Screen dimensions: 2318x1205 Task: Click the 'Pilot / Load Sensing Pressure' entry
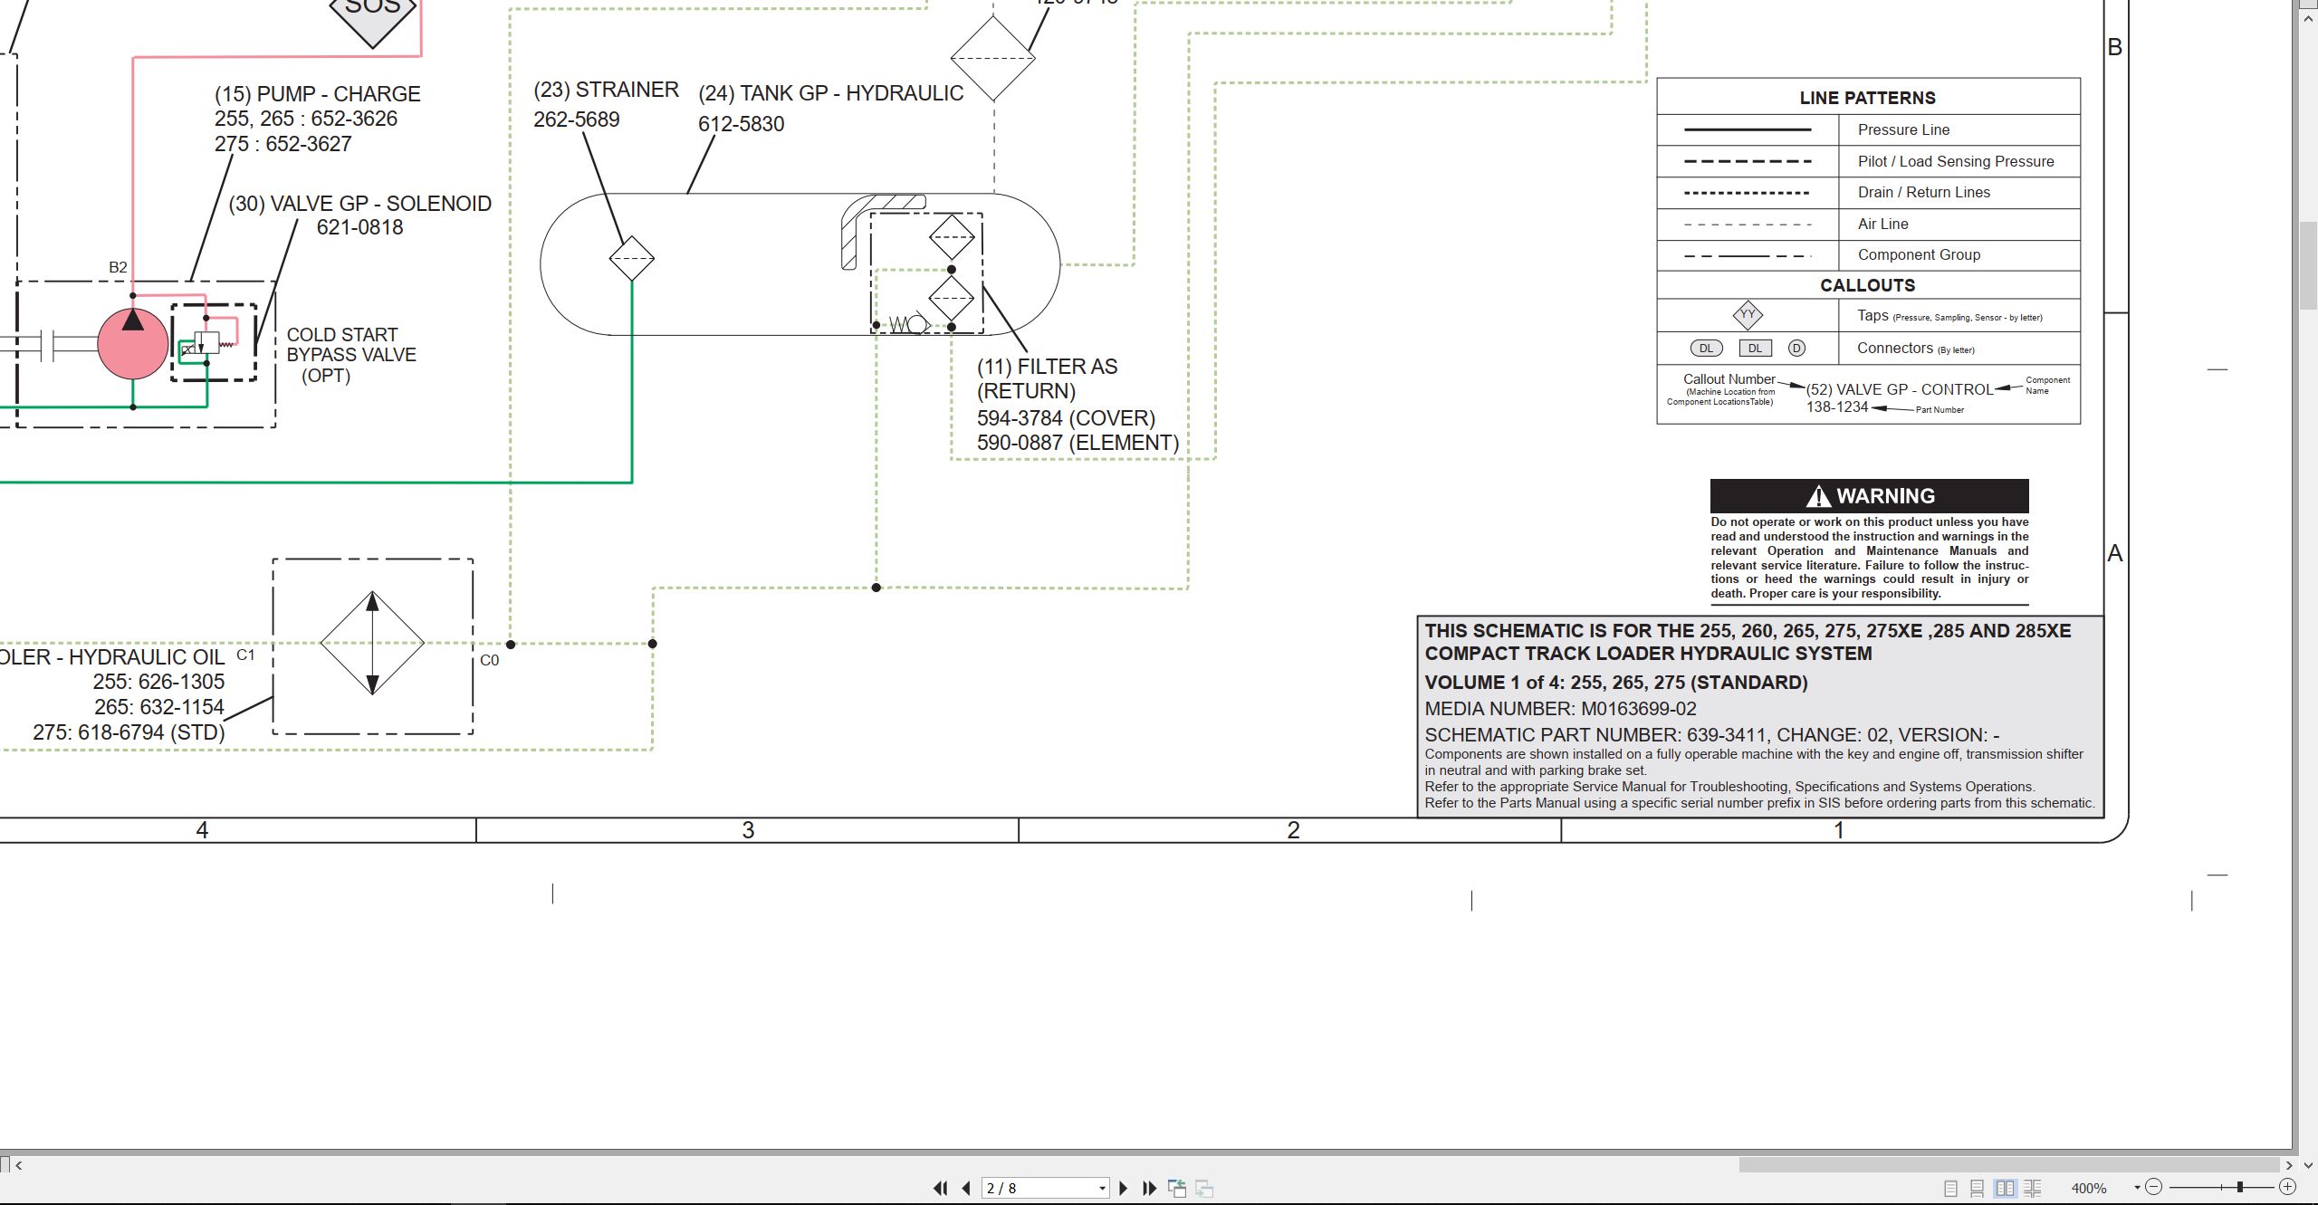point(1956,161)
